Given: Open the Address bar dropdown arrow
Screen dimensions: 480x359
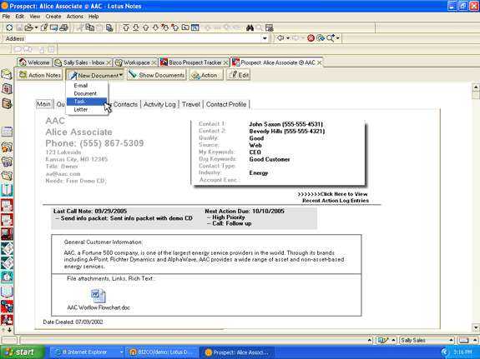Looking at the screenshot, I should (x=265, y=38).
